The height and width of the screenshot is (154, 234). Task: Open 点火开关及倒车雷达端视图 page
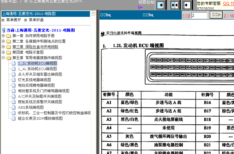[x=40, y=74]
